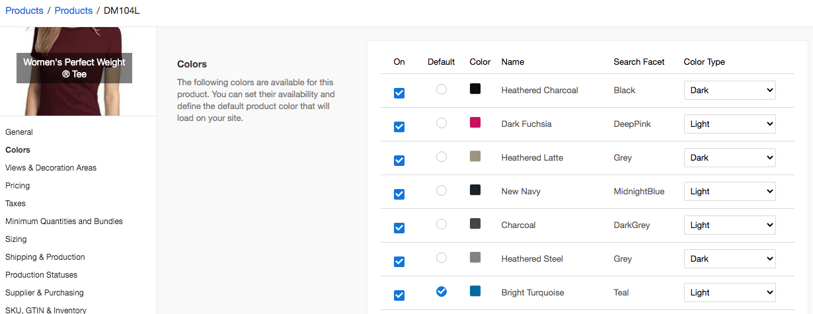
Task: Click the Dark Fuchsia color swatch
Action: pos(475,123)
